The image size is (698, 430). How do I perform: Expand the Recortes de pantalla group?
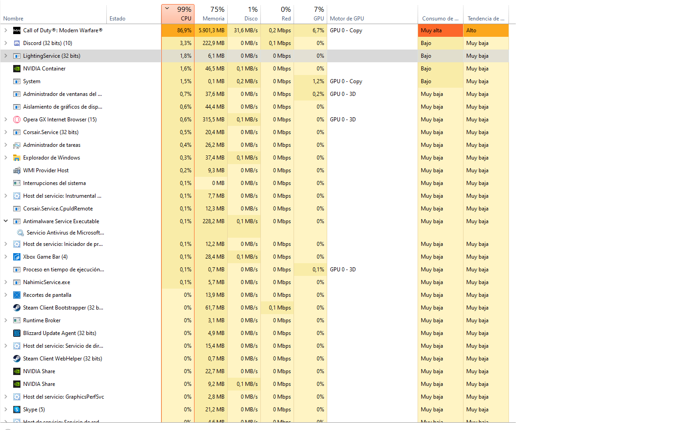pyautogui.click(x=6, y=295)
